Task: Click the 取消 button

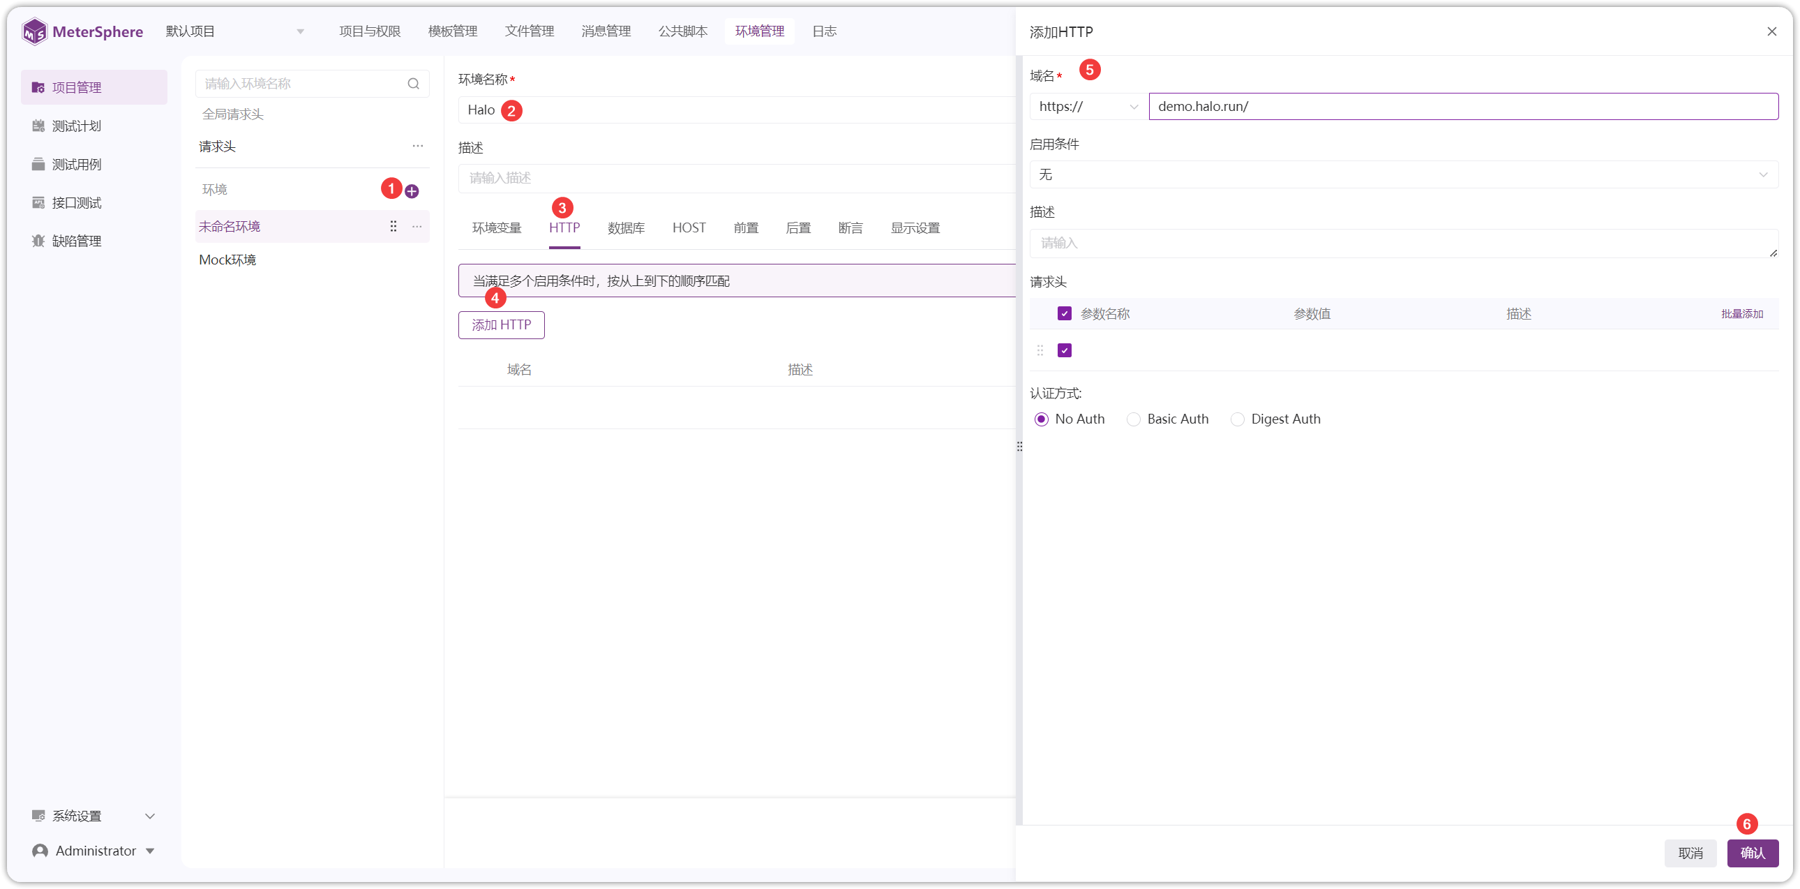Action: click(1690, 853)
